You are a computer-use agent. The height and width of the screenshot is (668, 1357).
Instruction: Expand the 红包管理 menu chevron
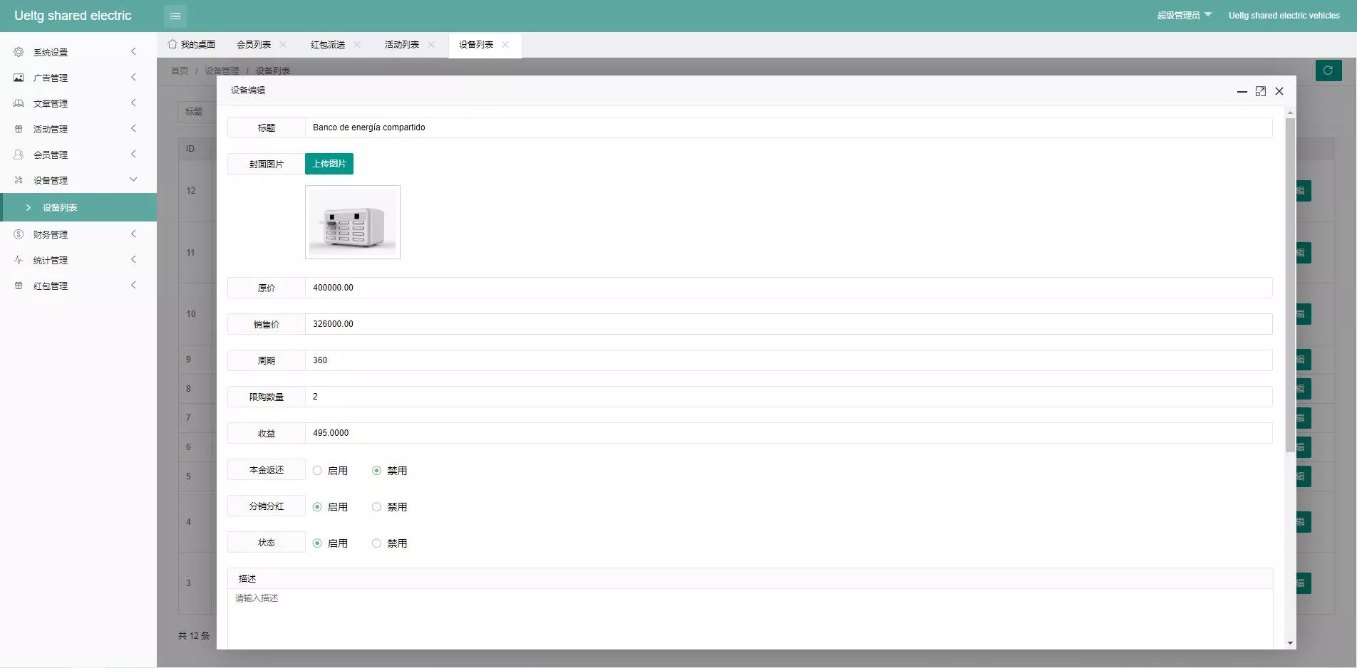[133, 285]
